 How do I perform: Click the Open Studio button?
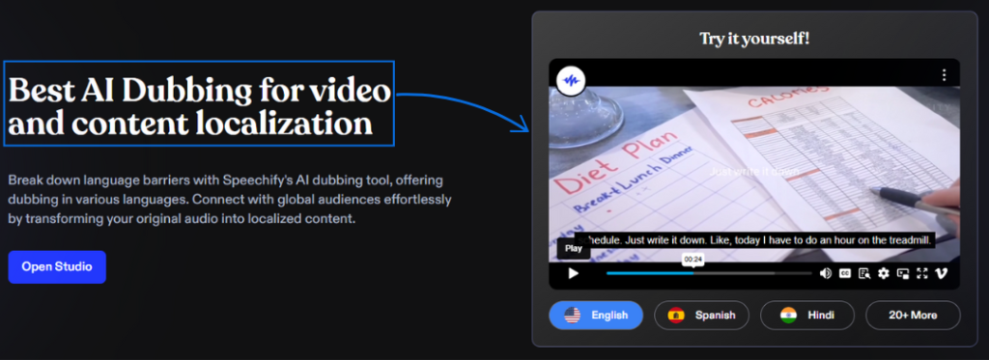pos(57,266)
